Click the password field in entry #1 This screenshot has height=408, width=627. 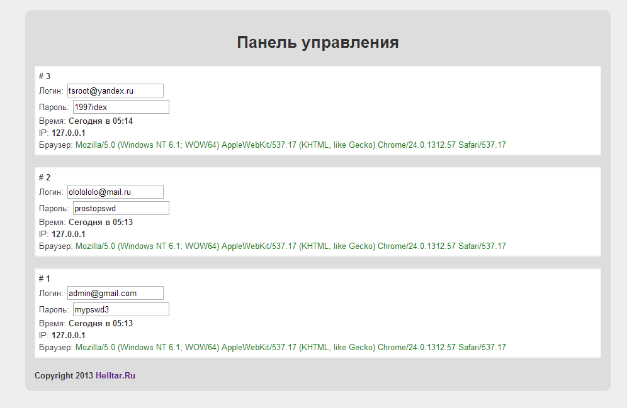(x=121, y=309)
